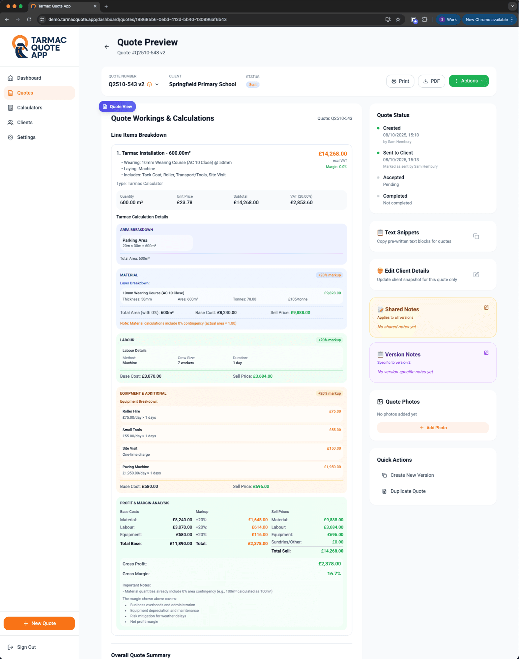Viewport: 519px width, 659px height.
Task: Edit Version Notes via pencil icon
Action: click(486, 353)
